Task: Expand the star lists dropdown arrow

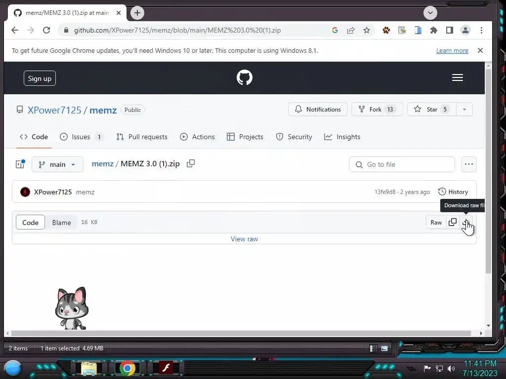Action: (464, 109)
